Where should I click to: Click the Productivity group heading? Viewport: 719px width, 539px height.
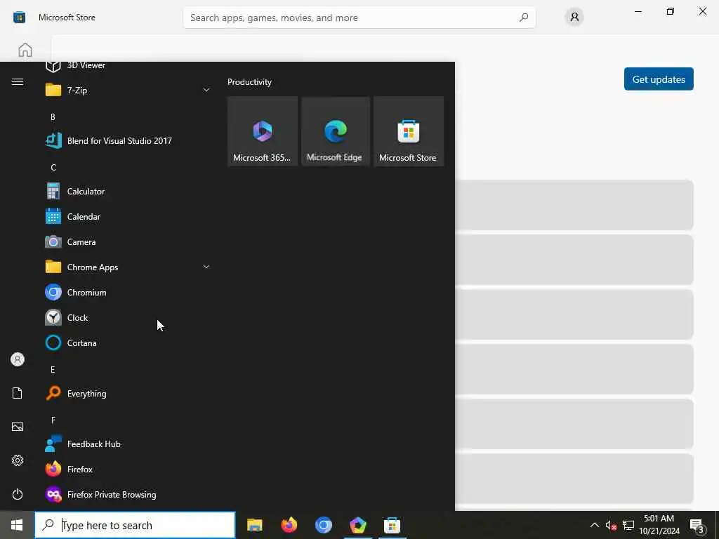249,82
